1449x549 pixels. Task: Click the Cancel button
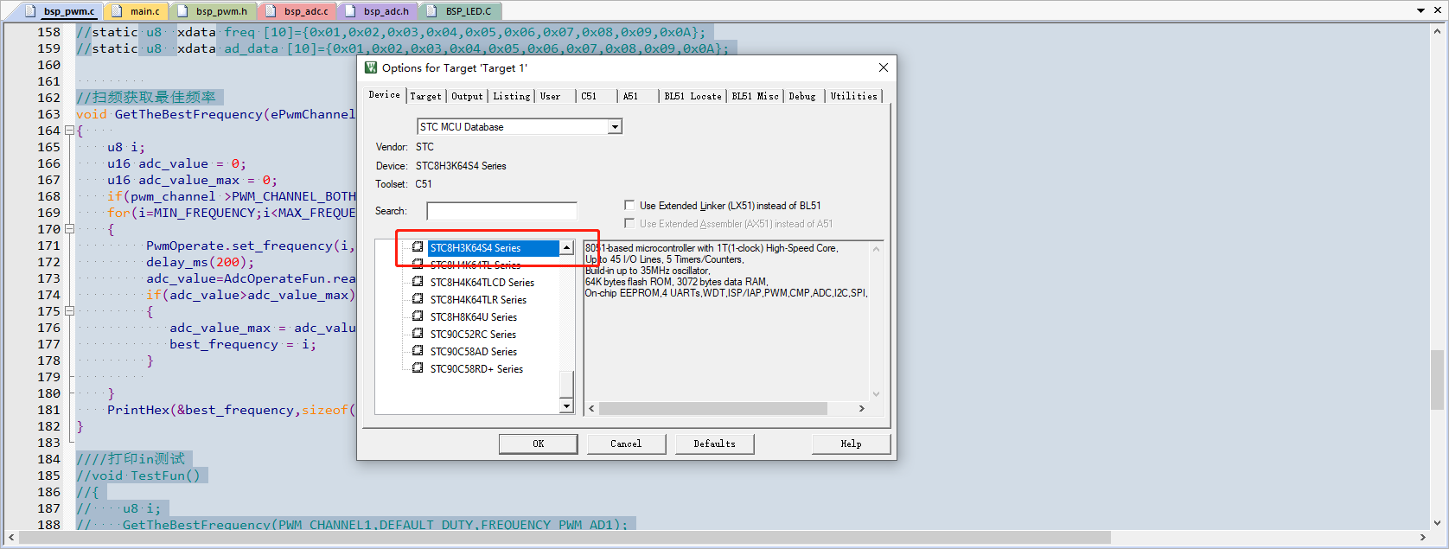(x=626, y=444)
